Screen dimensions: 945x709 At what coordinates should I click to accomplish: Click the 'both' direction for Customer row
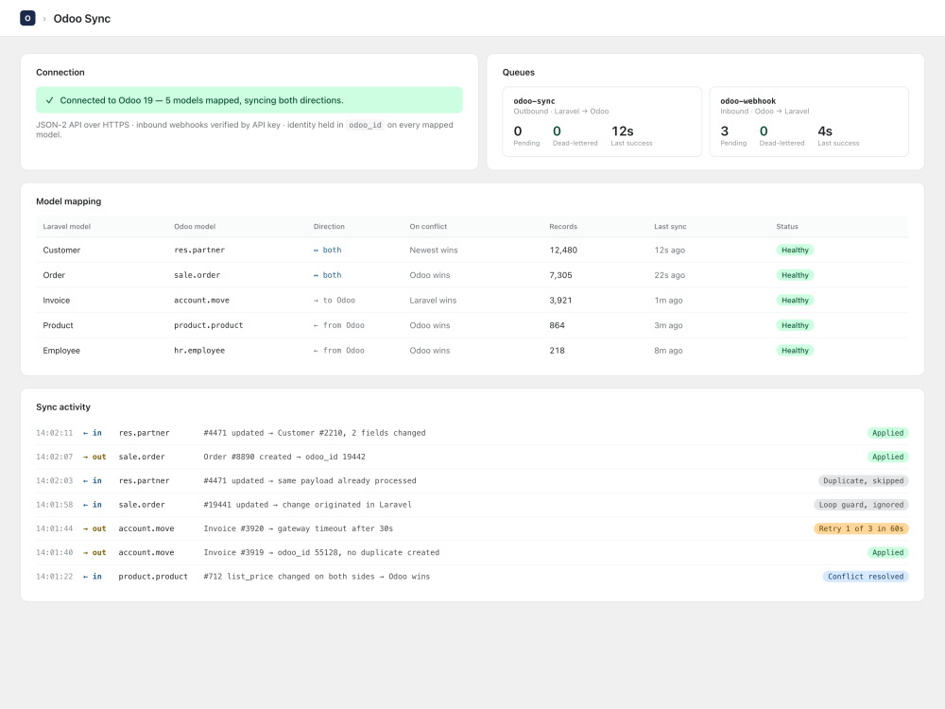(327, 251)
